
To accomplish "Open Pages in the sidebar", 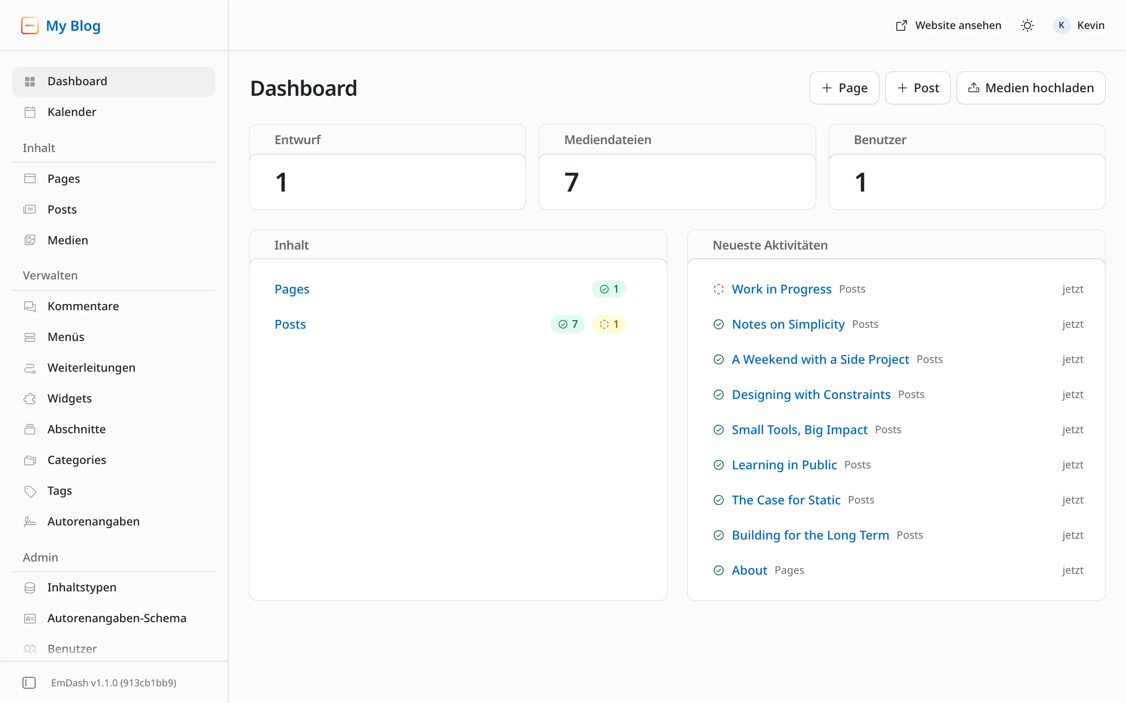I will click(x=114, y=179).
